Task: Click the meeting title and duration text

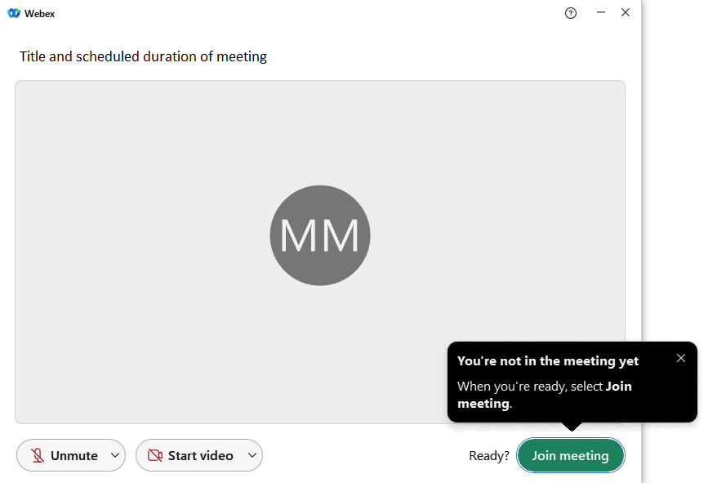Action: pyautogui.click(x=143, y=56)
